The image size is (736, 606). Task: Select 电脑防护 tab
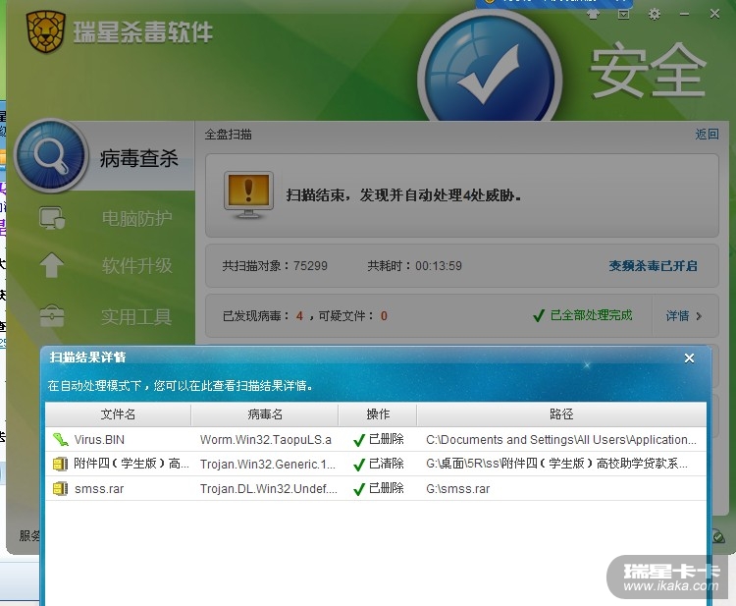pos(137,218)
